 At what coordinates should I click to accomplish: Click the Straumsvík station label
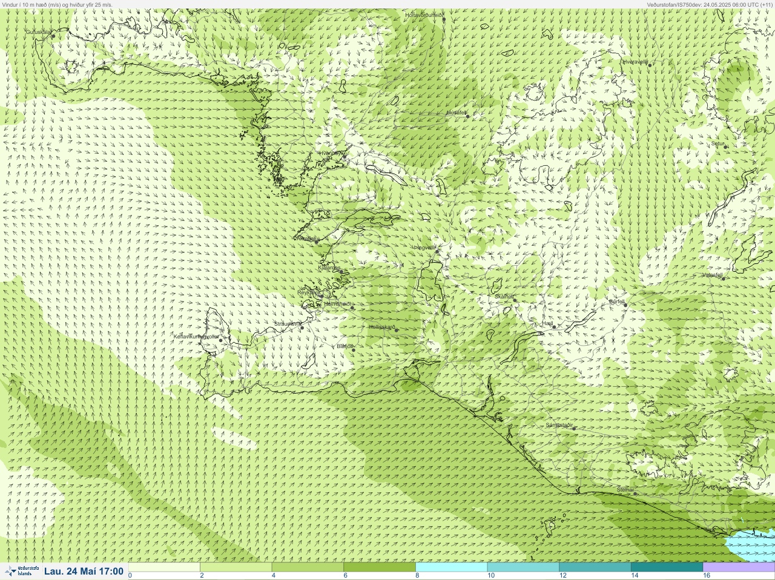pos(287,324)
